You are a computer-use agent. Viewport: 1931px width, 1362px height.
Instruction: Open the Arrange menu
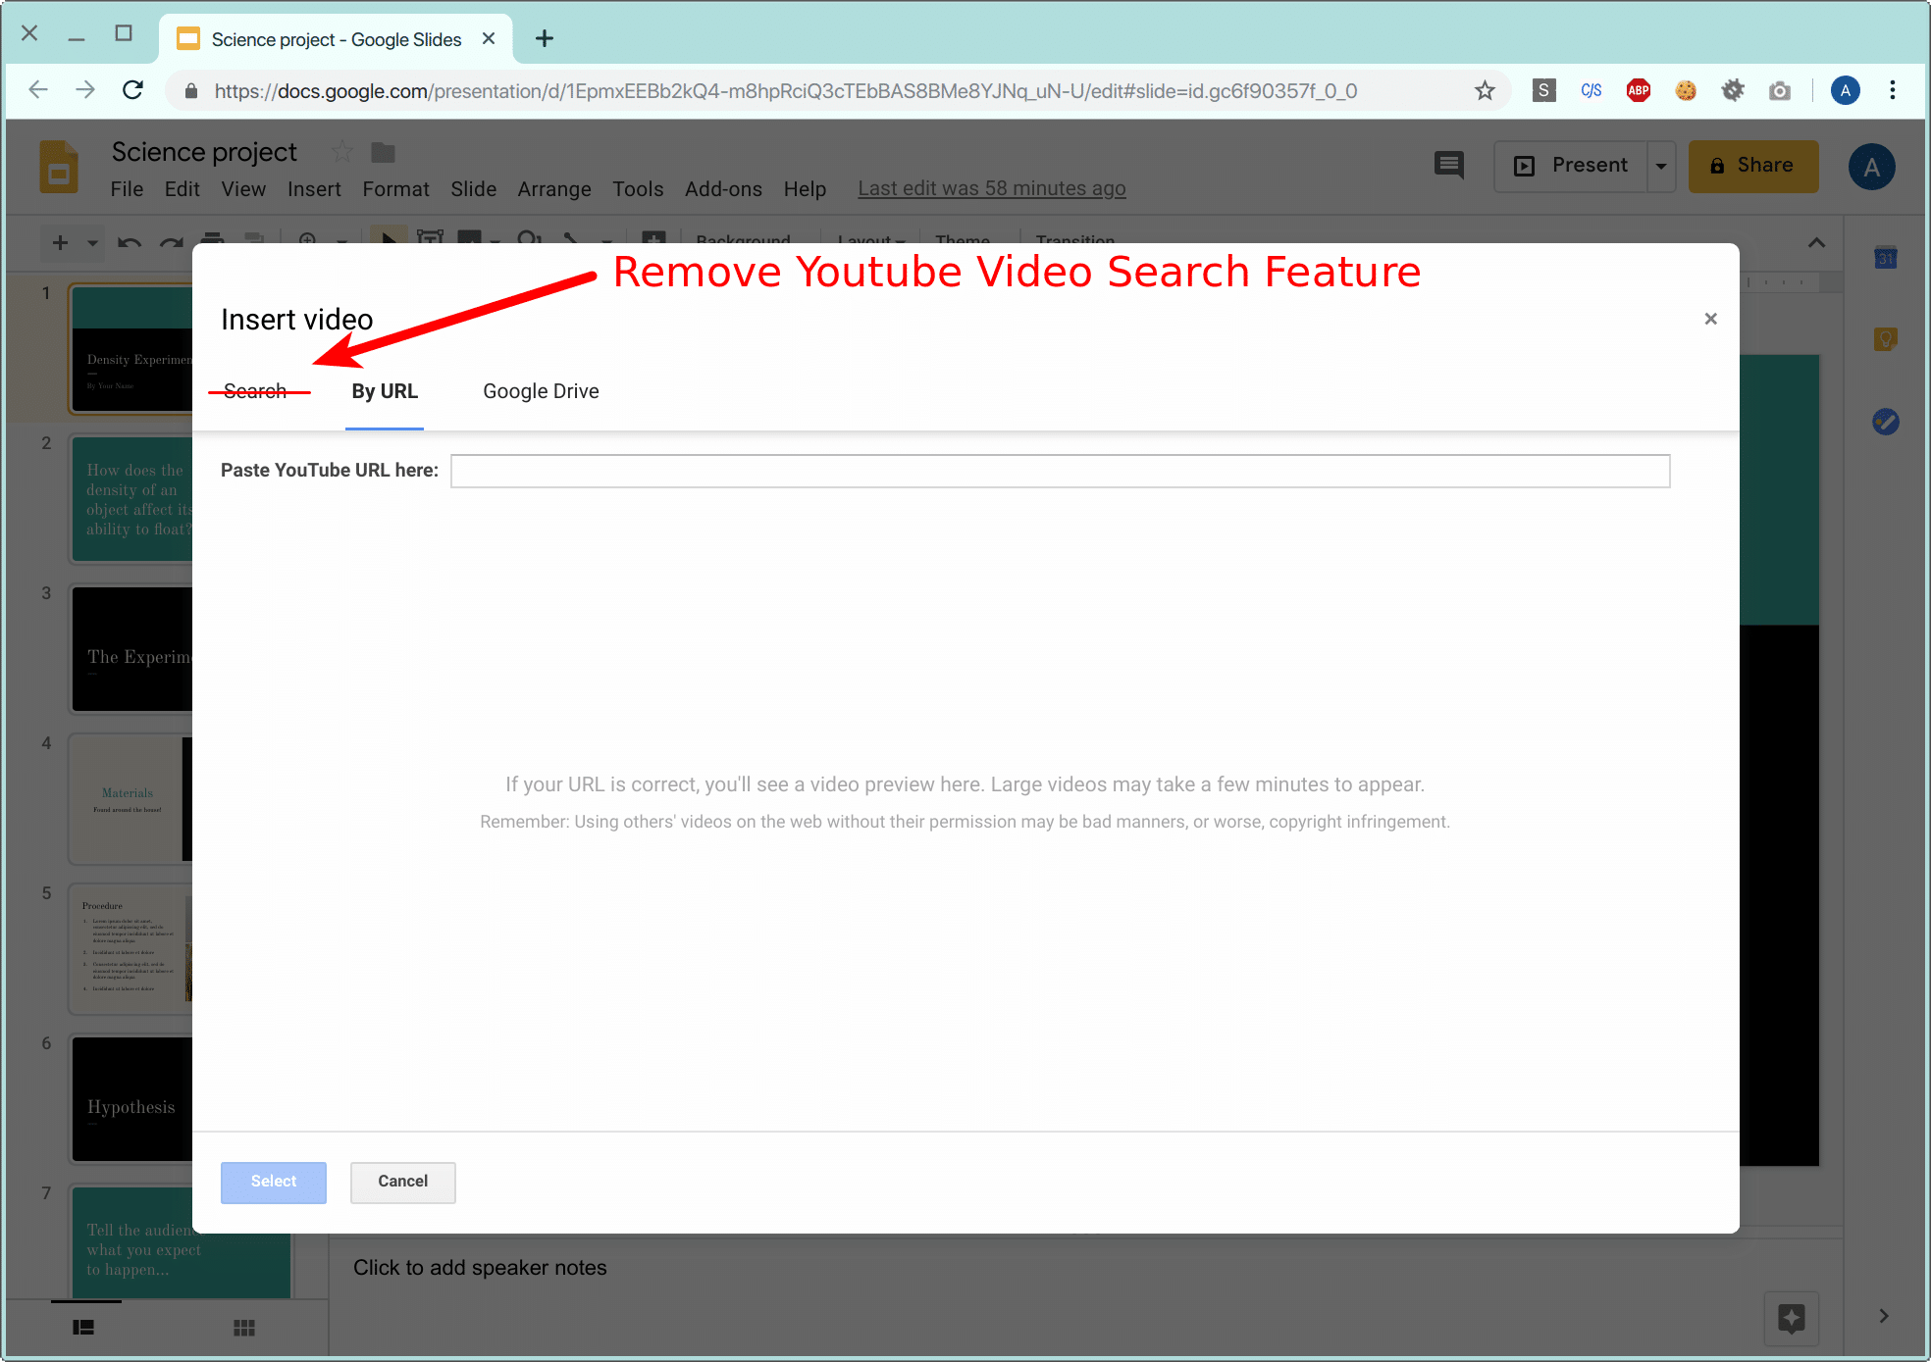554,189
